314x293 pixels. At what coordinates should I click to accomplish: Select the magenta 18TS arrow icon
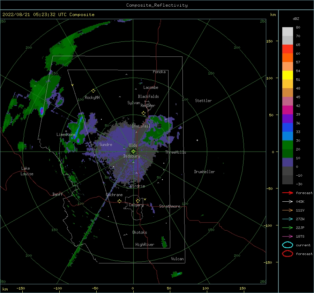click(x=287, y=237)
